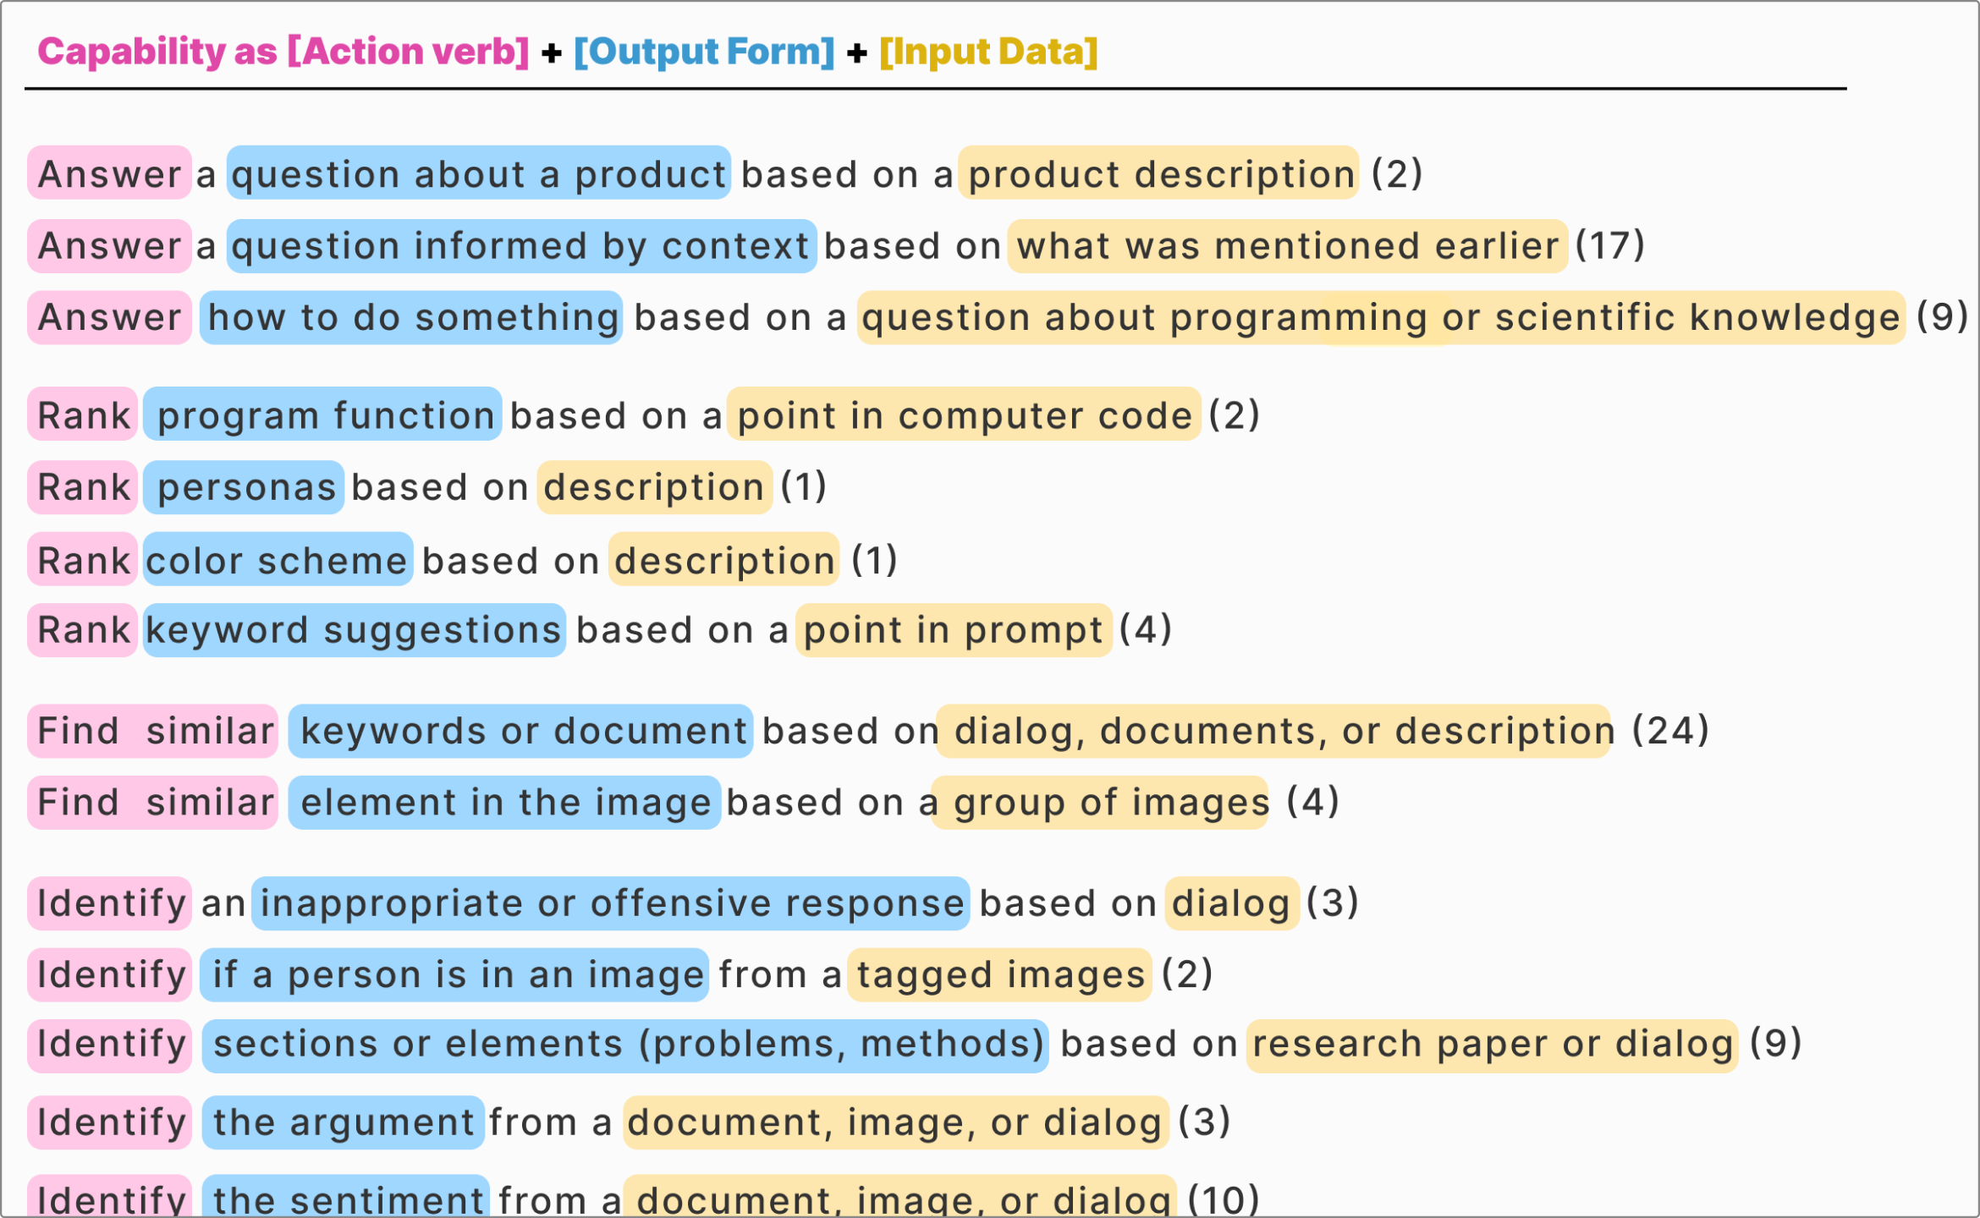Select 'question informed by context' highlight

pyautogui.click(x=521, y=246)
